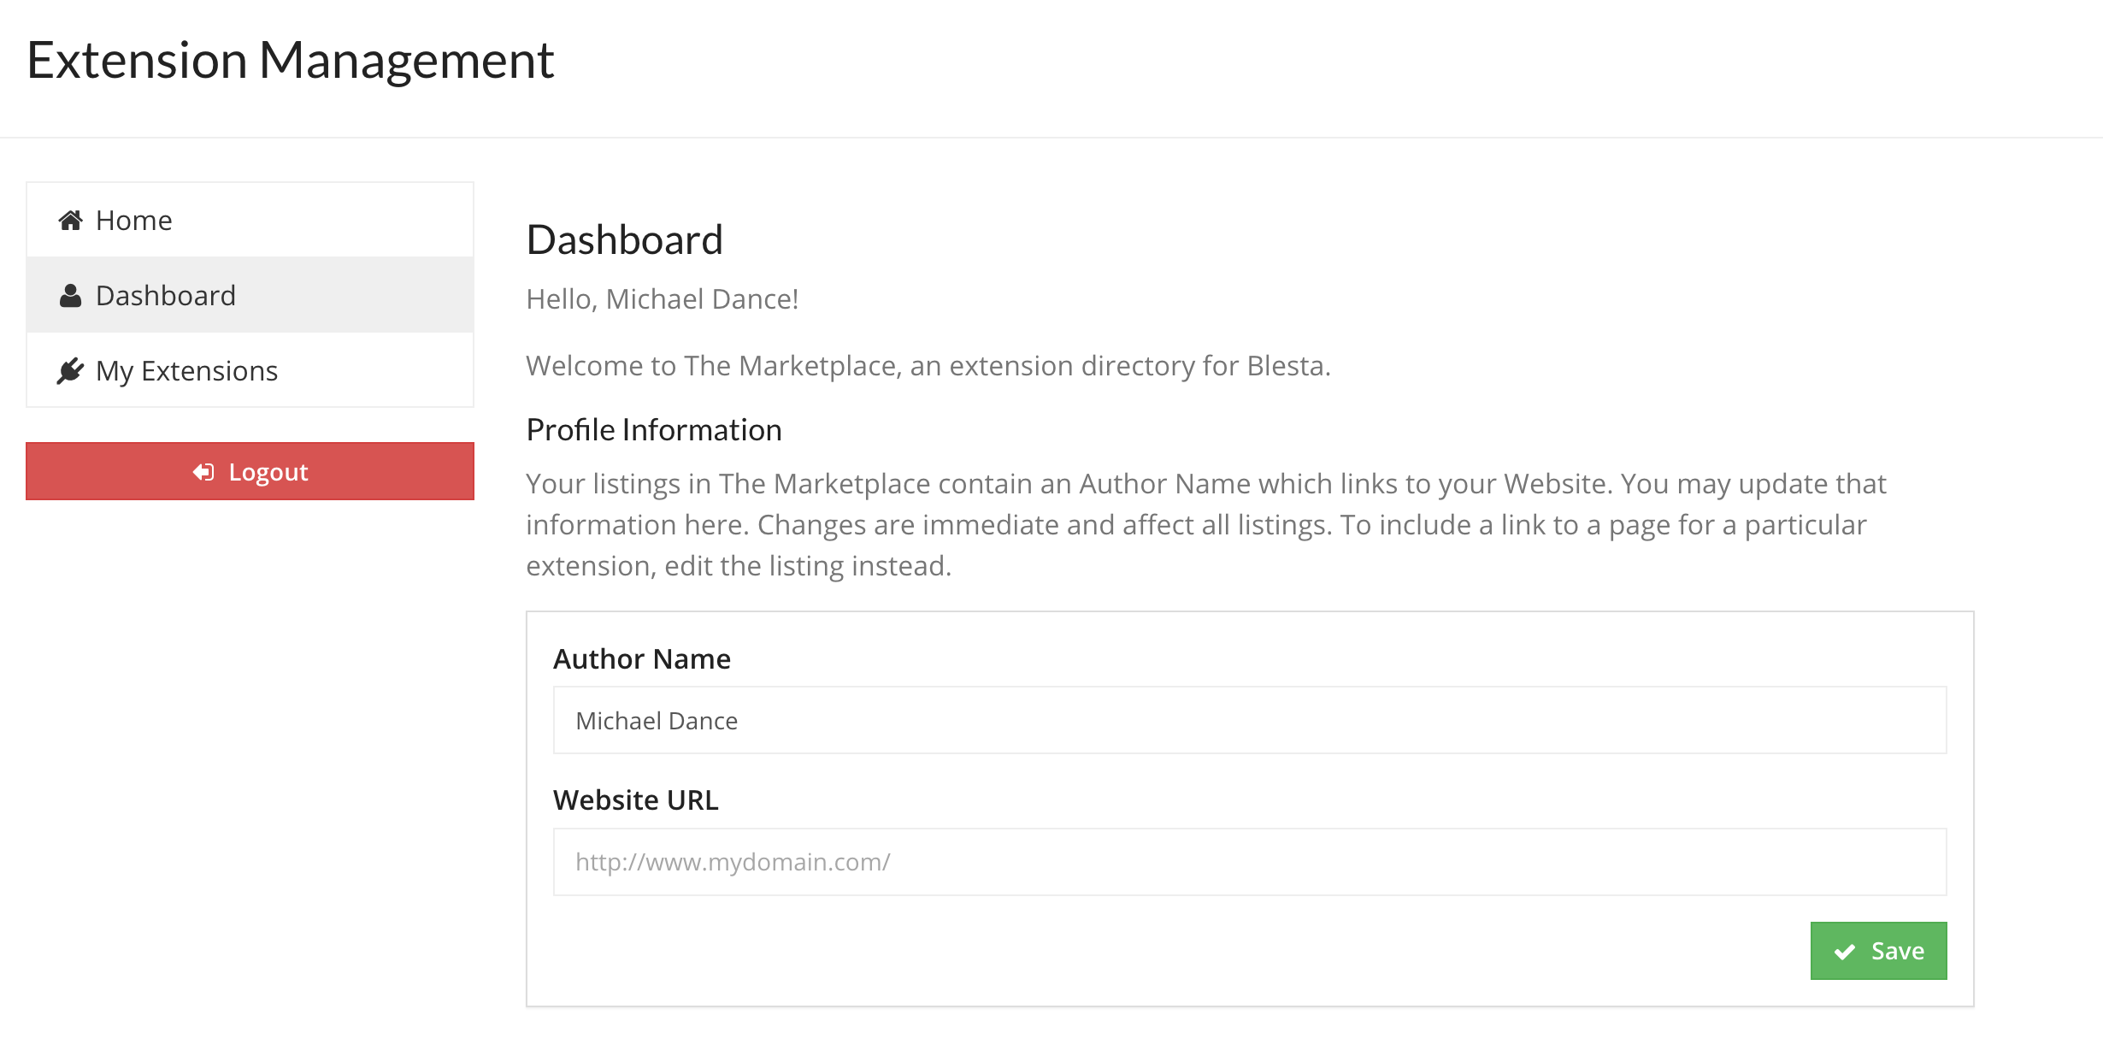Viewport: 2103px width, 1062px height.
Task: Click the house icon beside Home
Action: coord(70,221)
